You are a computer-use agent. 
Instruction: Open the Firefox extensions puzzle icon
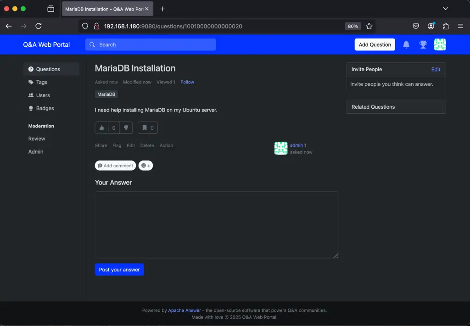tap(445, 26)
